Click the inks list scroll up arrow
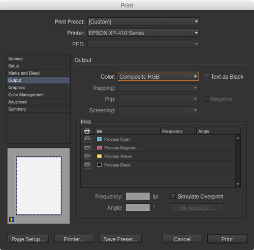This screenshot has height=250, width=254. click(238, 138)
